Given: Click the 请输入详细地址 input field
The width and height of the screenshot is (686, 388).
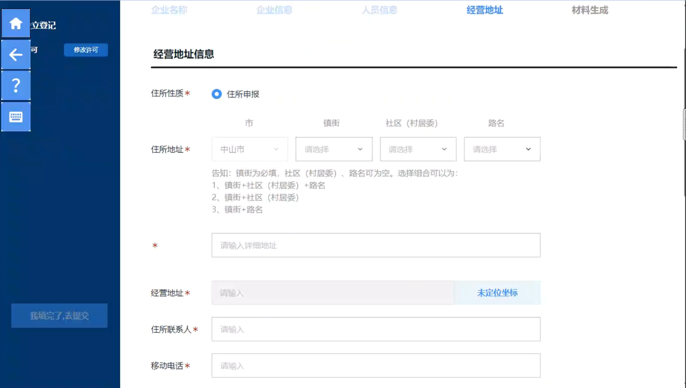Looking at the screenshot, I should point(375,245).
